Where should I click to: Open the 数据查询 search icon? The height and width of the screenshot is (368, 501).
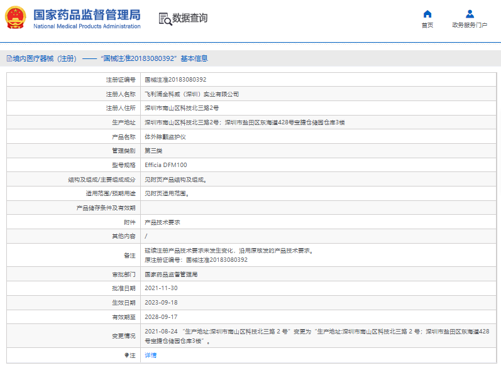coord(165,19)
